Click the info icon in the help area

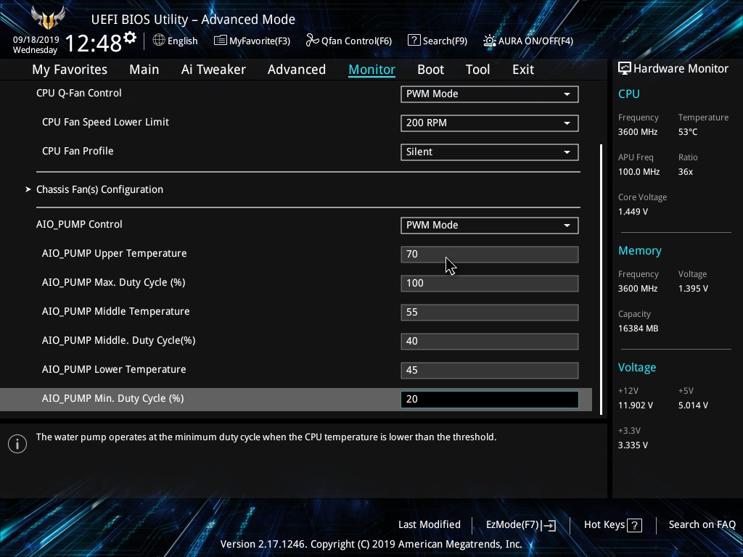[x=17, y=443]
